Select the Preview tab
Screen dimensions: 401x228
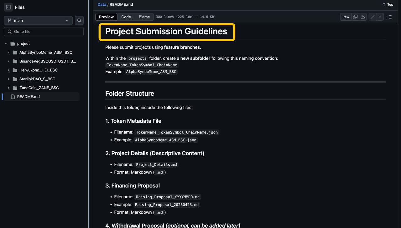106,17
